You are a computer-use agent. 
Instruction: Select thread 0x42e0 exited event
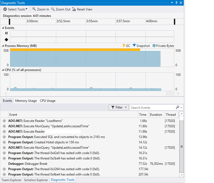(90, 153)
